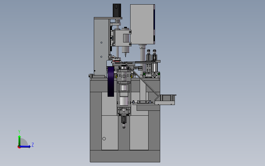Click the green Y axis arrow of the triad
Screen dimensions: 265x166
pos(19,140)
